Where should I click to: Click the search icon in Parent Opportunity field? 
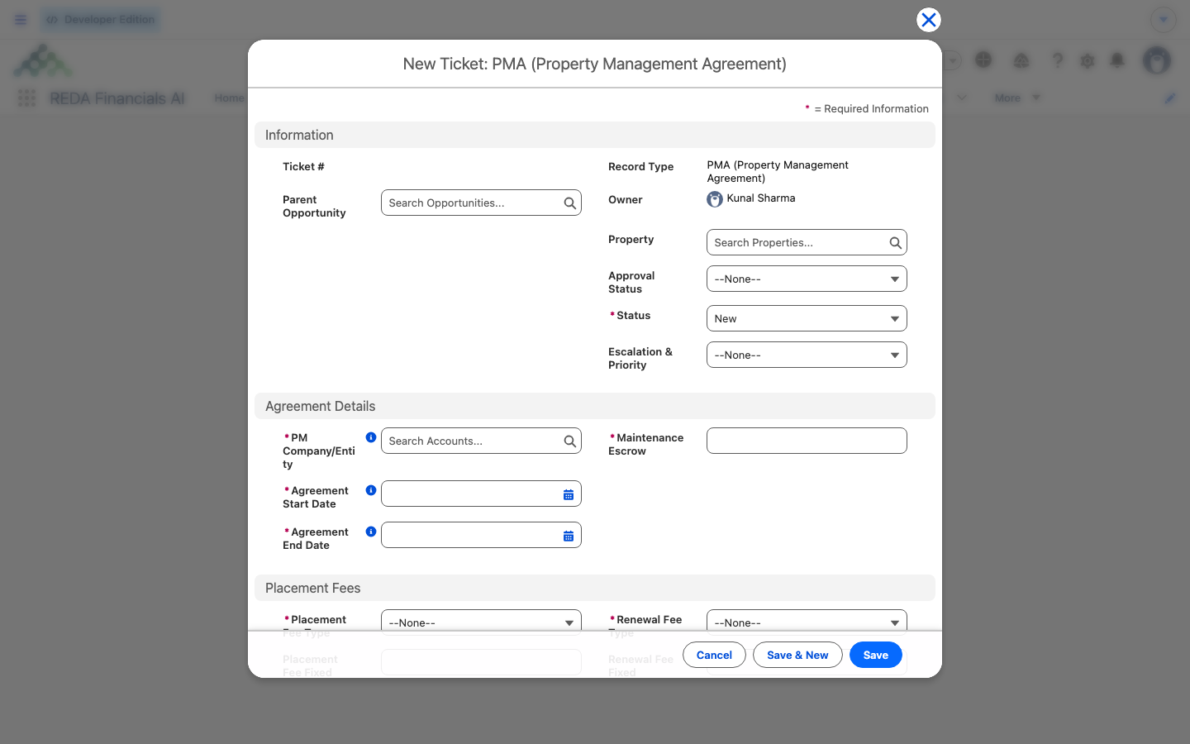(x=570, y=203)
